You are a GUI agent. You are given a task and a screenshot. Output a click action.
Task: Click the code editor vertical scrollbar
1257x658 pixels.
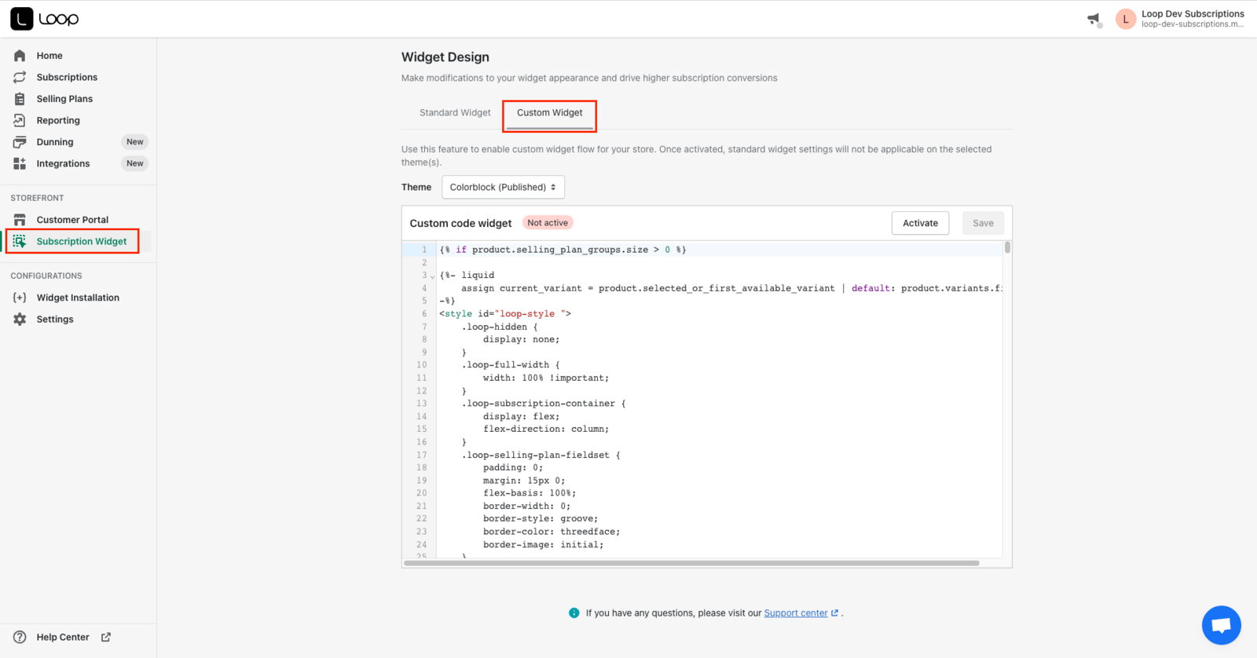(1007, 247)
